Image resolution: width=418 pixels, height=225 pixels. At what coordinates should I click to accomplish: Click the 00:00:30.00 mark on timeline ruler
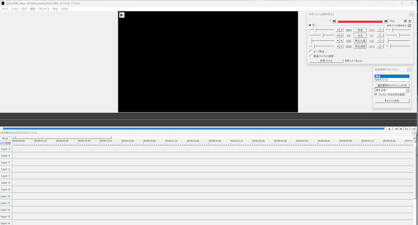(215, 141)
